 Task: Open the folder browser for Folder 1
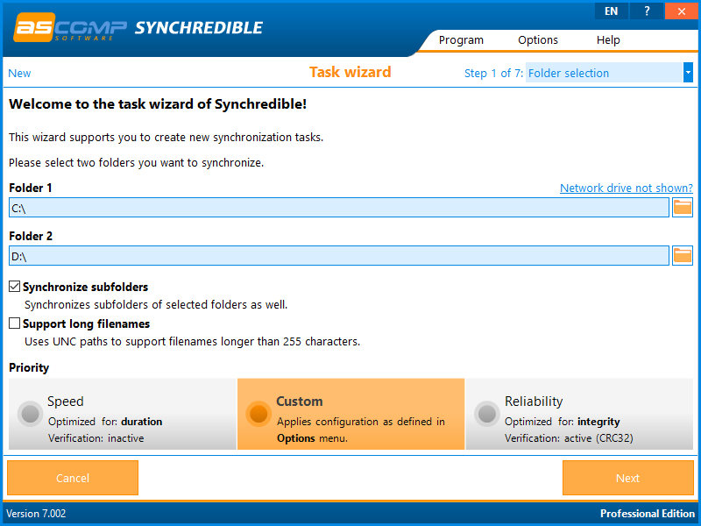[x=683, y=207]
